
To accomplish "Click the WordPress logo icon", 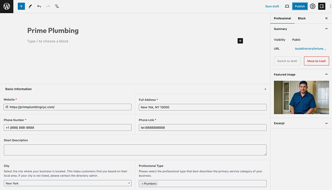I will [6, 6].
